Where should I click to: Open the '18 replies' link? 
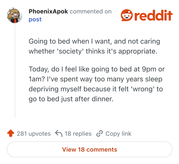(x=78, y=134)
